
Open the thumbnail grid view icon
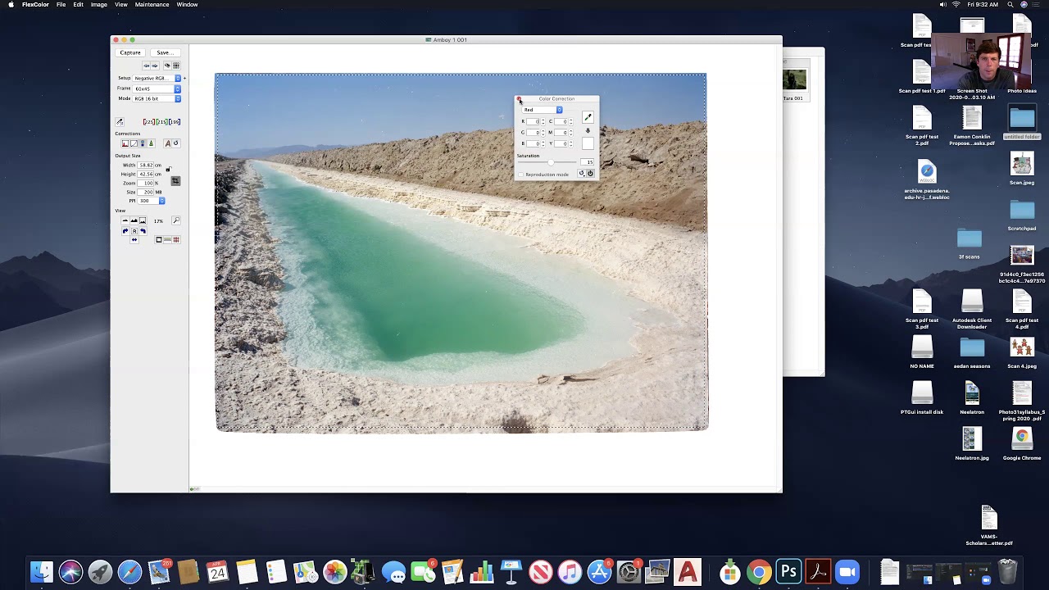coord(176,66)
